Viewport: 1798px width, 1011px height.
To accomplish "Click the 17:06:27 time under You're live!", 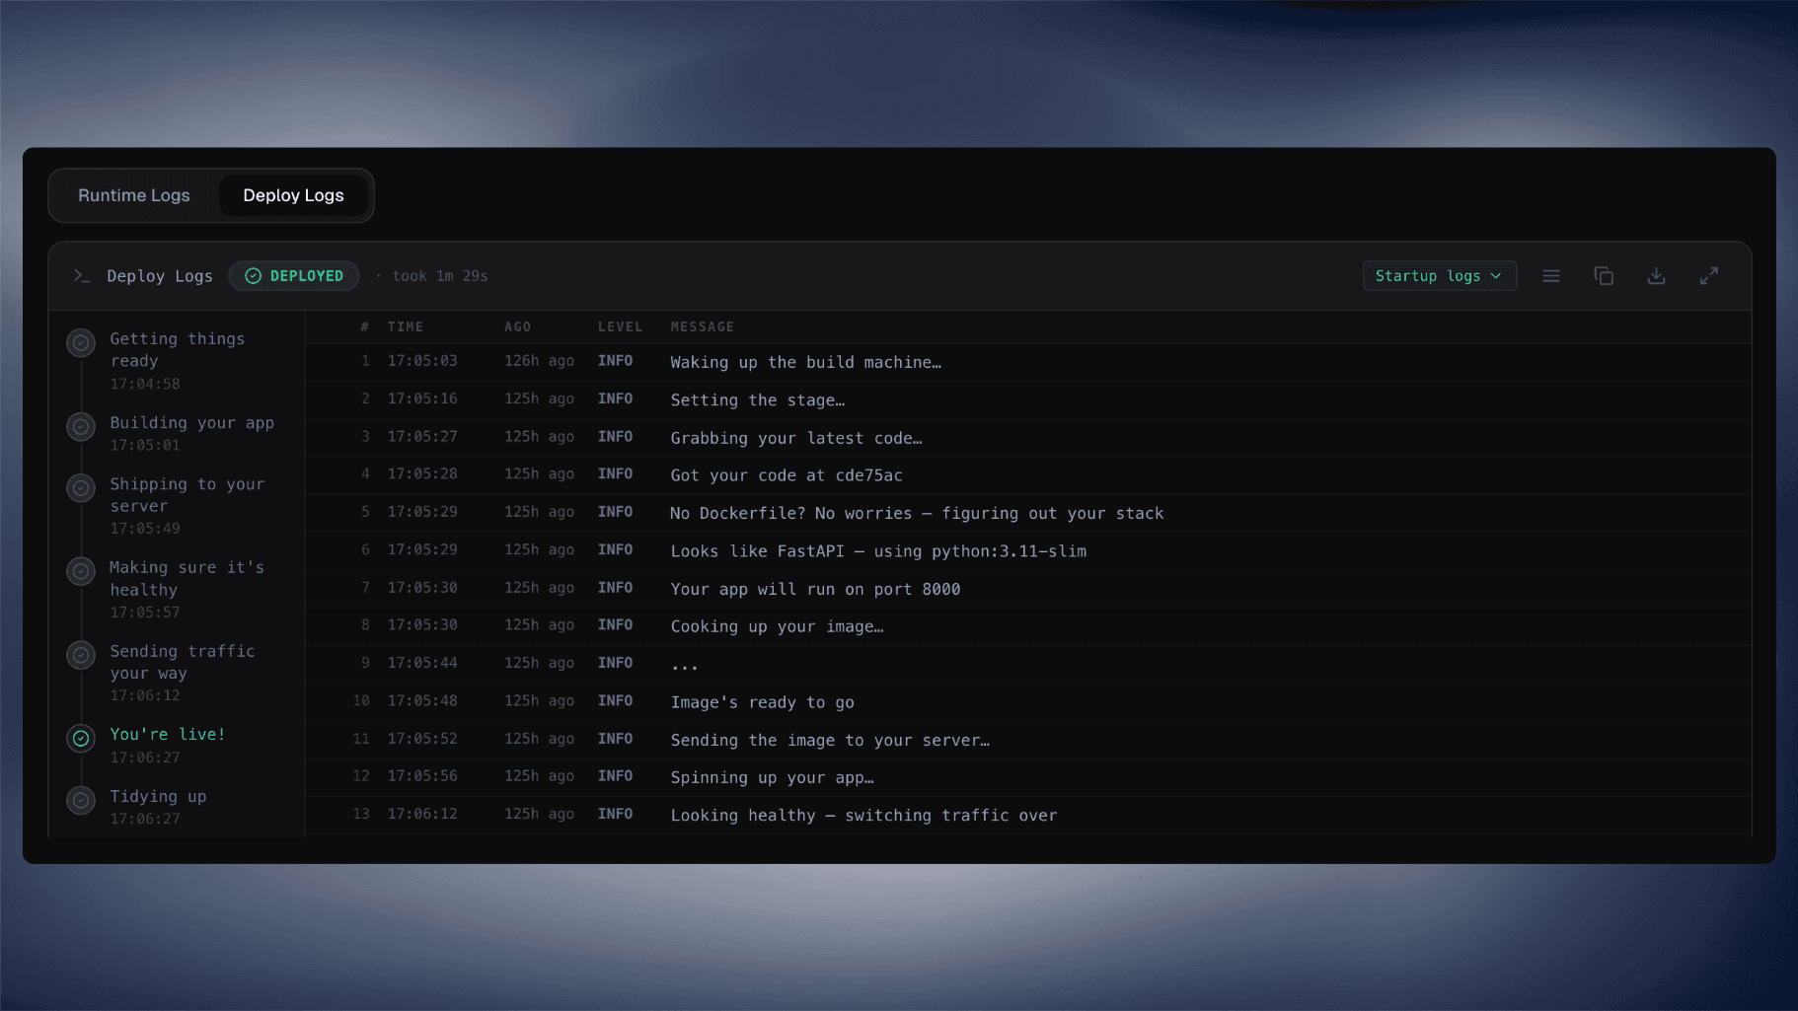I will pos(145,758).
